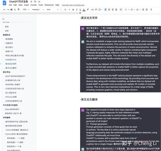The width and height of the screenshot is (161, 151).
Task: Add a comment from the toolbar
Action: click(96, 10)
